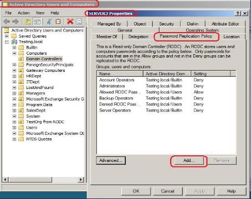This screenshot has height=199, width=251.
Task: Select the Backup Operators row
Action: tap(166, 98)
